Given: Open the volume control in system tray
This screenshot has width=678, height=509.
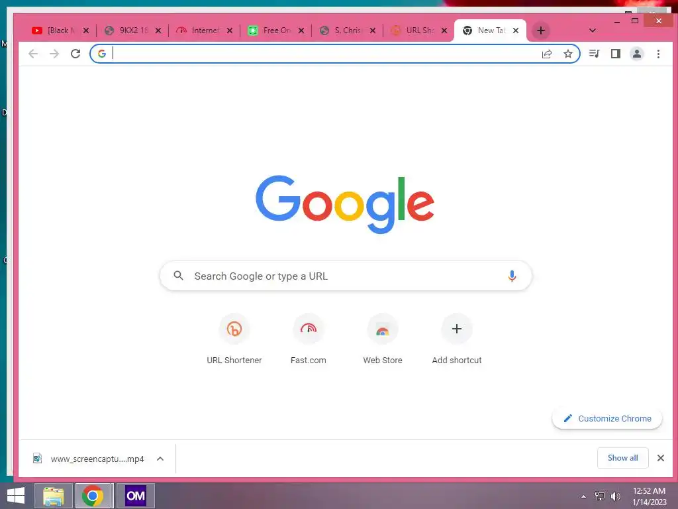Looking at the screenshot, I should tap(615, 496).
